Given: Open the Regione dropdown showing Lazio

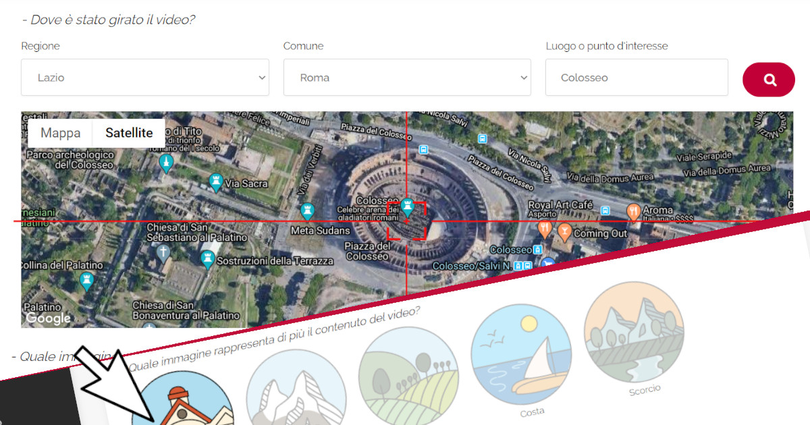Looking at the screenshot, I should coord(144,78).
